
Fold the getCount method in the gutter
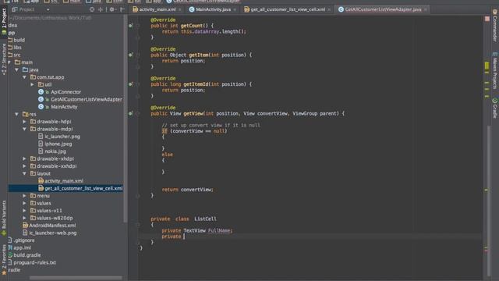coord(138,26)
